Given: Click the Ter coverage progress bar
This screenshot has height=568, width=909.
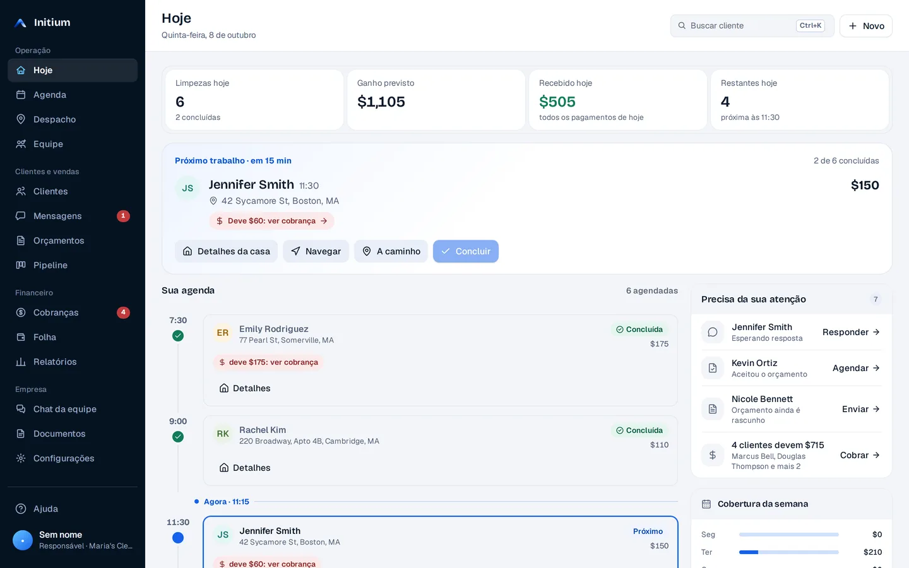Looking at the screenshot, I should click(789, 552).
